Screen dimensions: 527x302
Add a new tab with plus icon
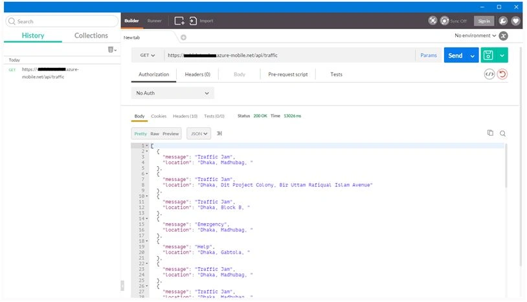tap(183, 38)
